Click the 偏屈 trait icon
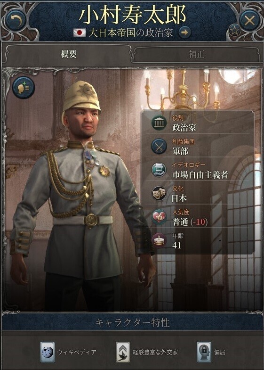The image size is (264, 370). coord(204,352)
